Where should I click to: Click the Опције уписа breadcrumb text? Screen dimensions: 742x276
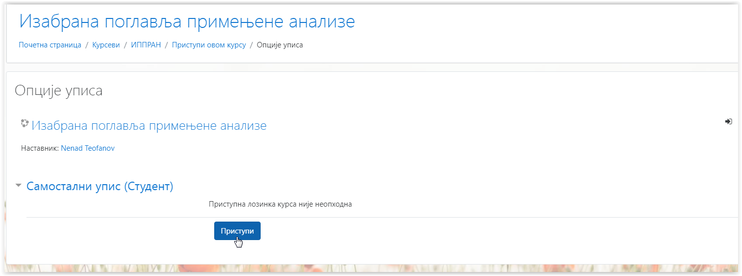point(280,45)
